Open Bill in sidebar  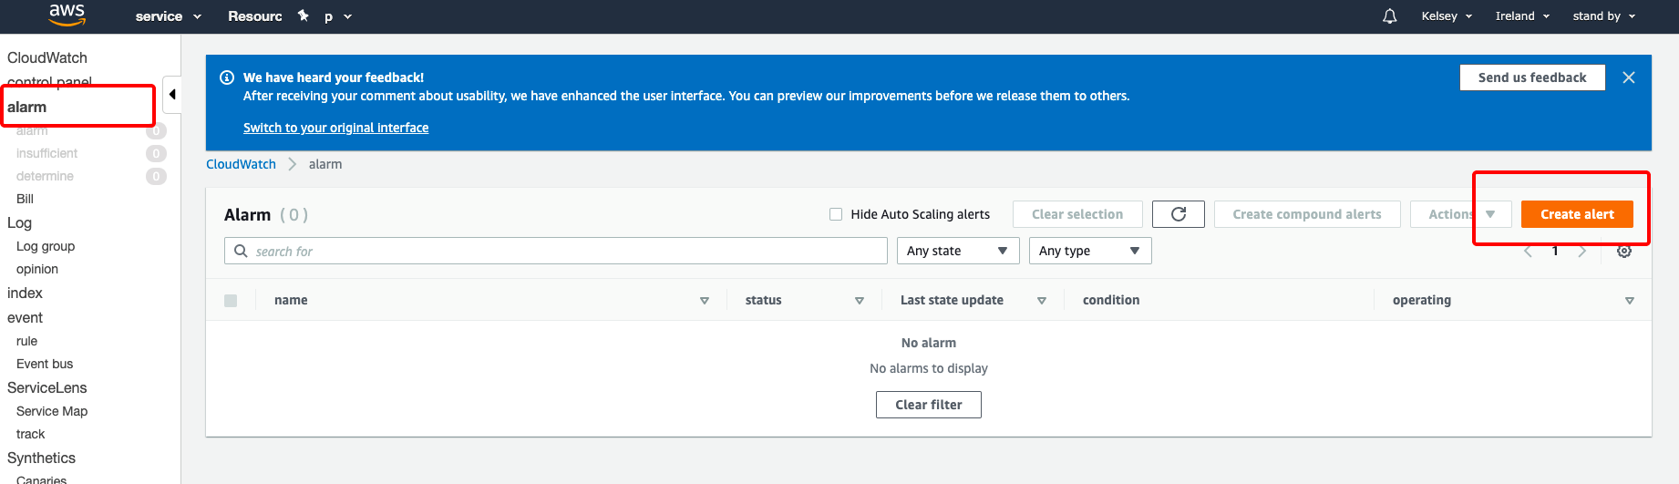(25, 199)
